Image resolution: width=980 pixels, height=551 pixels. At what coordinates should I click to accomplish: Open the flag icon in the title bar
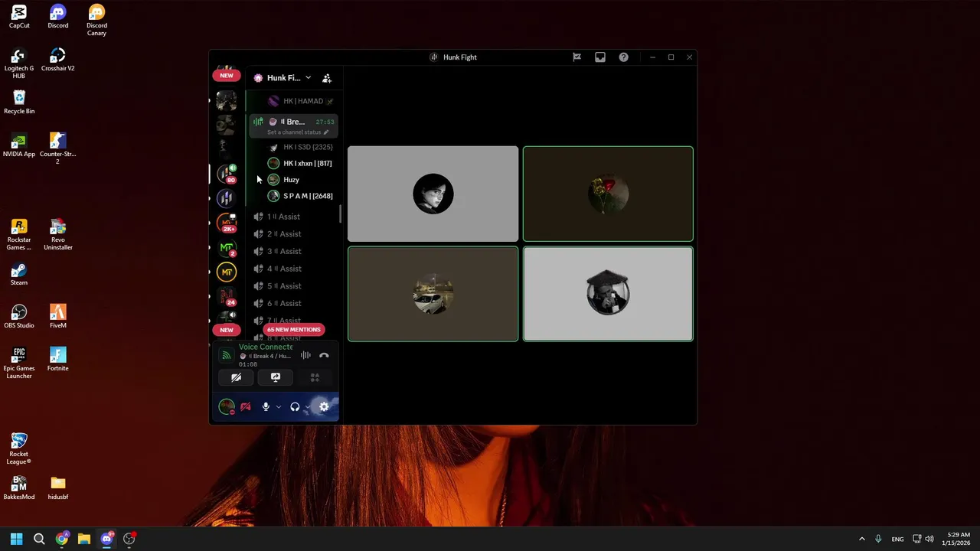tap(577, 57)
